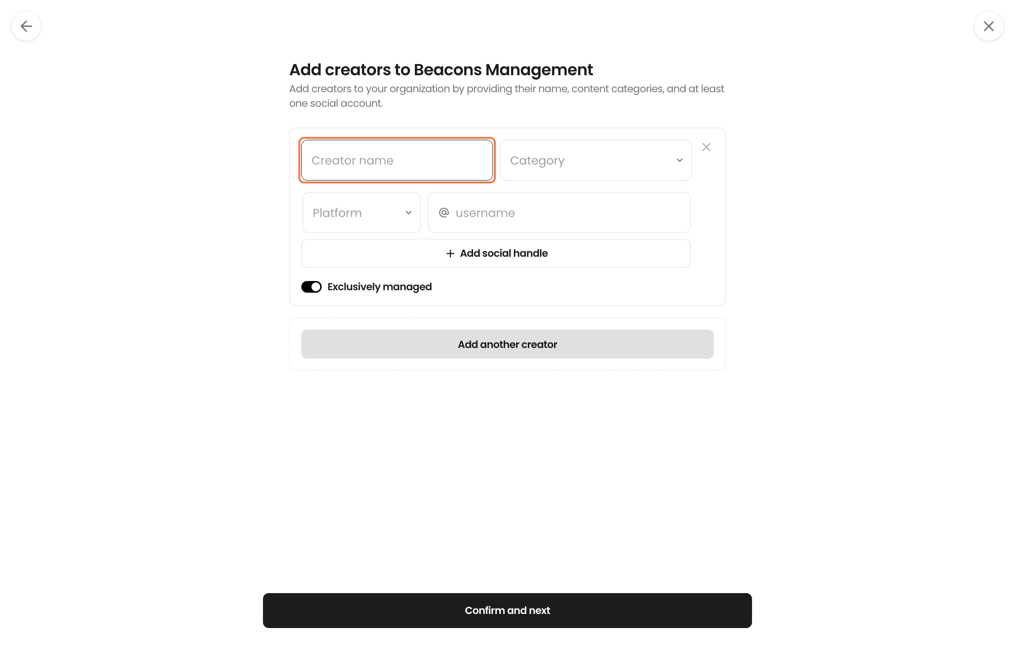This screenshot has width=1015, height=663.
Task: Toggle the Exclusively managed switch
Action: 311,287
